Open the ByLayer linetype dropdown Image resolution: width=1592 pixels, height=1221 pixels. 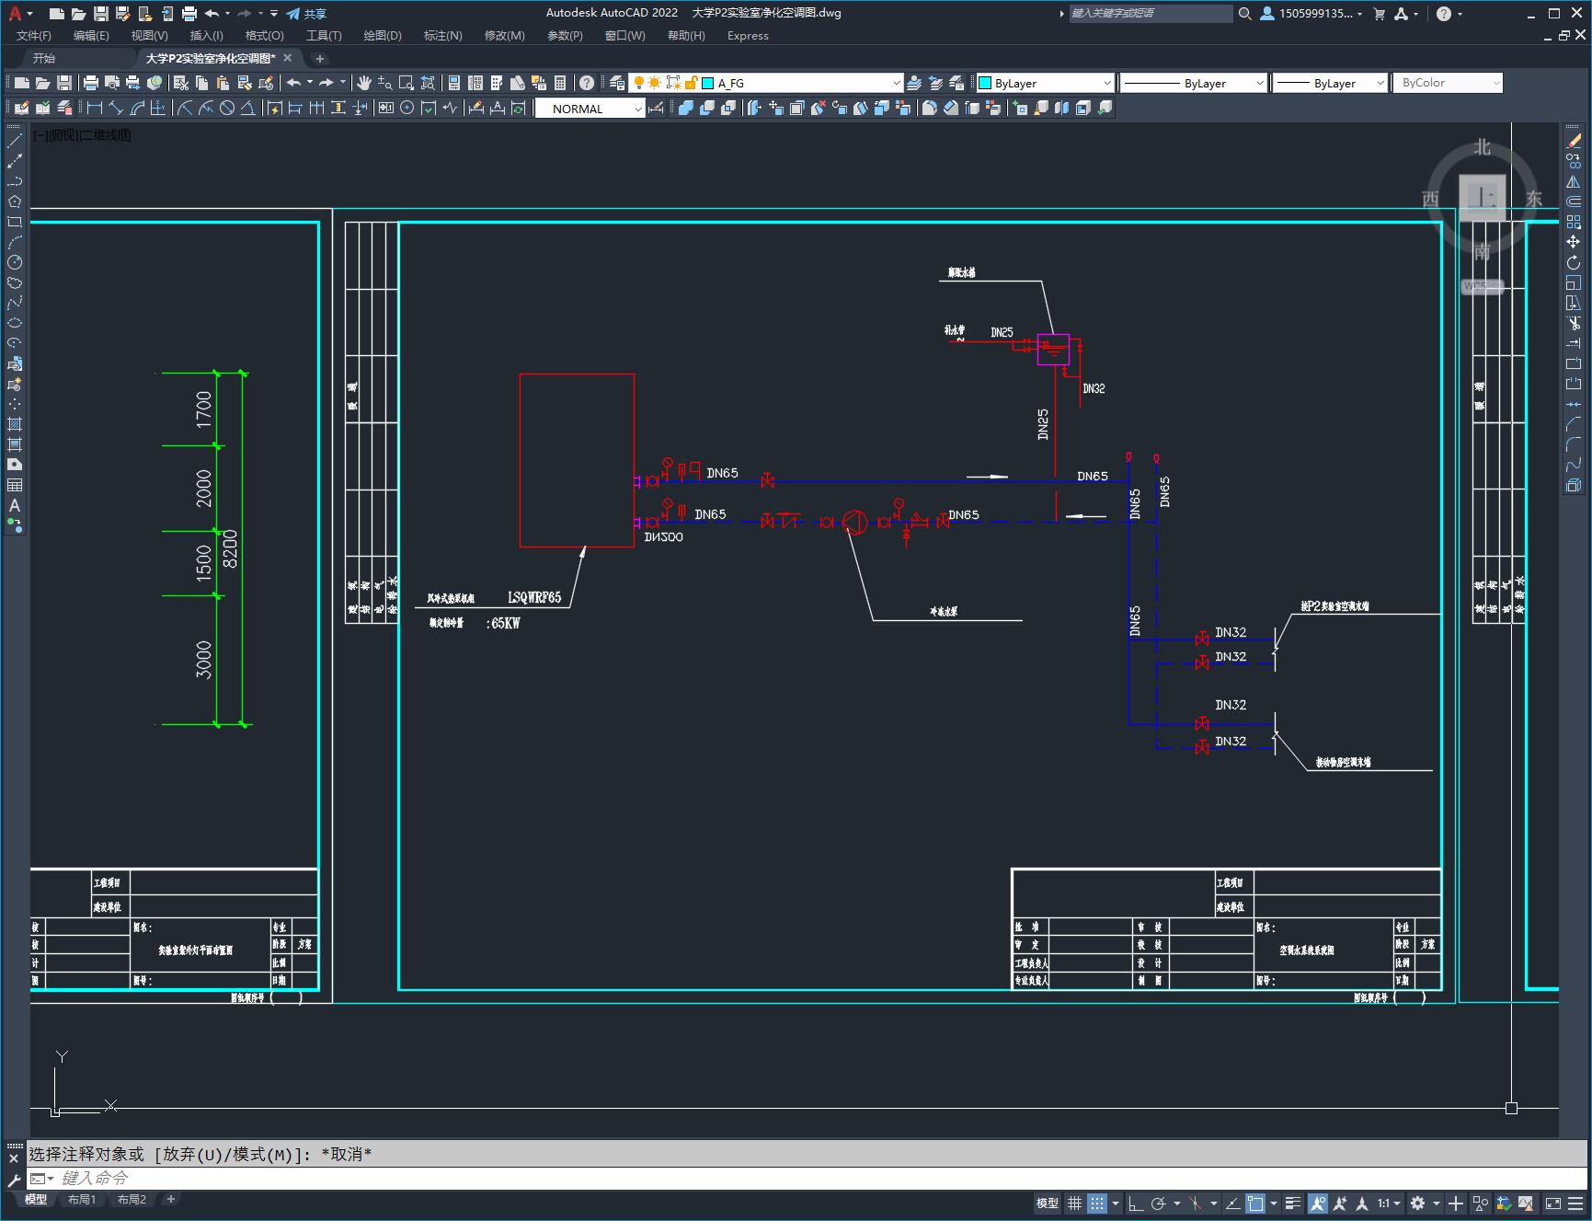pos(1259,83)
